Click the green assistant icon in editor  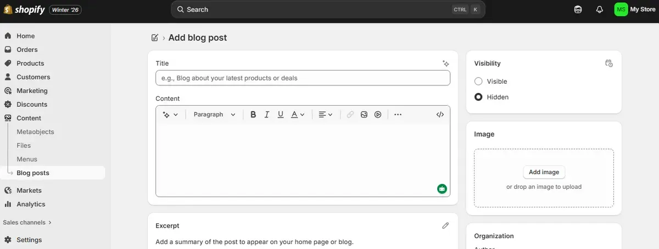442,189
